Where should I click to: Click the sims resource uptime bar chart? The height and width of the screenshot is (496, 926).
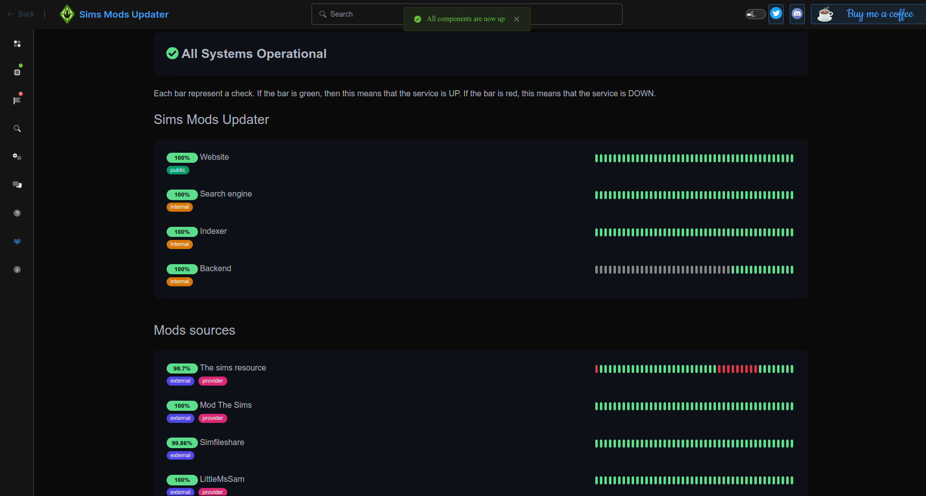694,369
